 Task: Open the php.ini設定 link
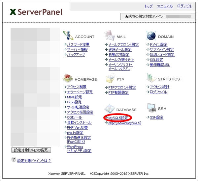pyautogui.click(x=75, y=133)
